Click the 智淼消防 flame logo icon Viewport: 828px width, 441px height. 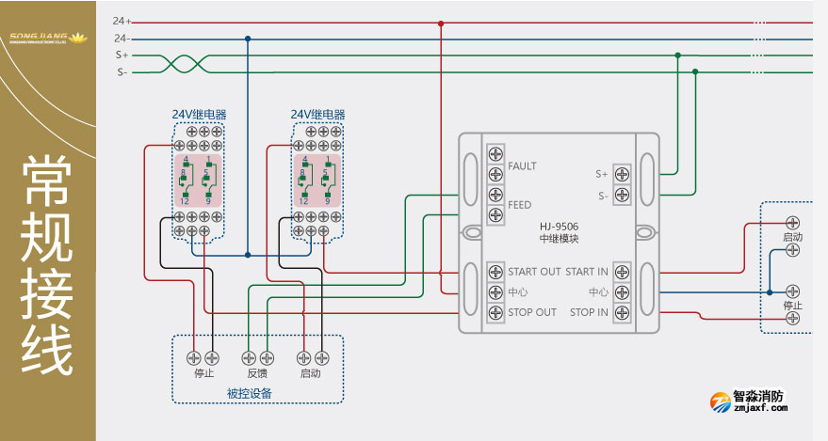tap(720, 402)
